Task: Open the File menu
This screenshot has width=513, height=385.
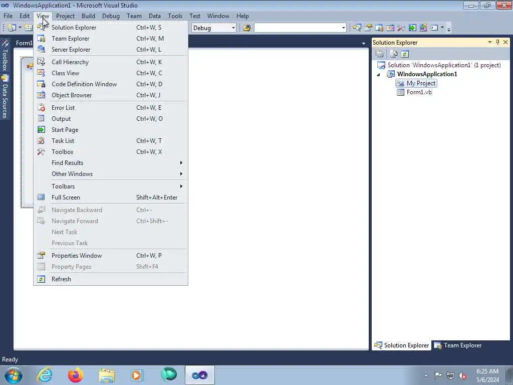Action: tap(8, 16)
